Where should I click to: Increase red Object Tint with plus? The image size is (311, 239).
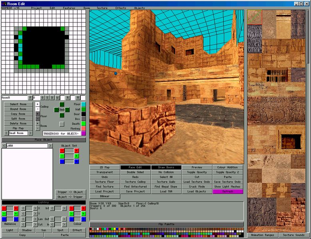(76, 150)
